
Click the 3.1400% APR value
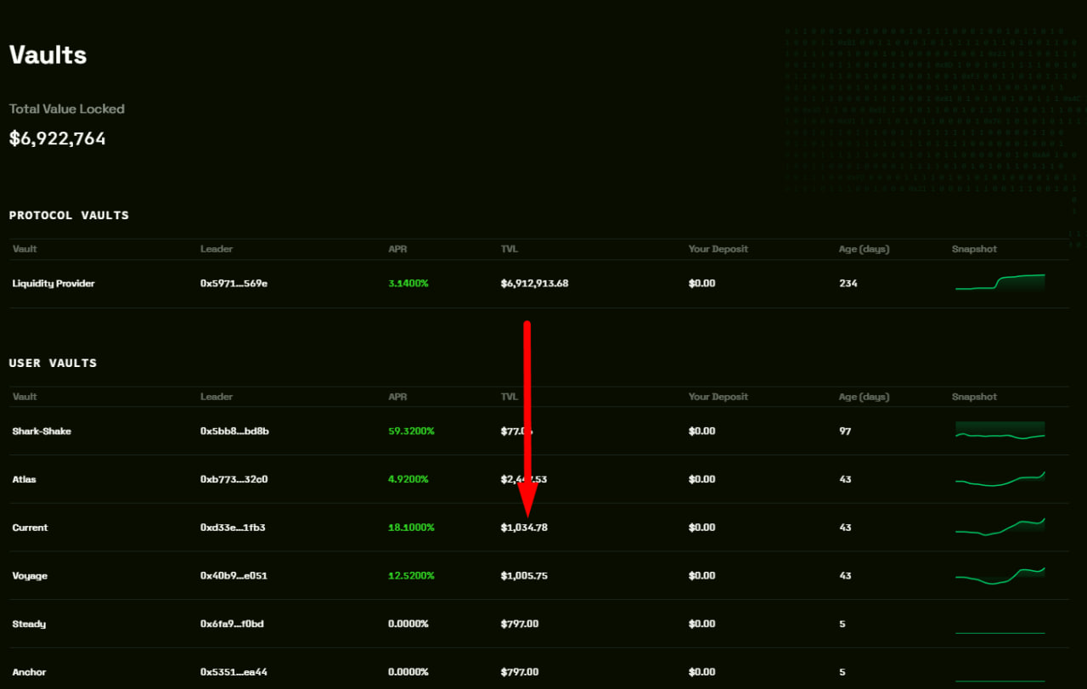(408, 284)
